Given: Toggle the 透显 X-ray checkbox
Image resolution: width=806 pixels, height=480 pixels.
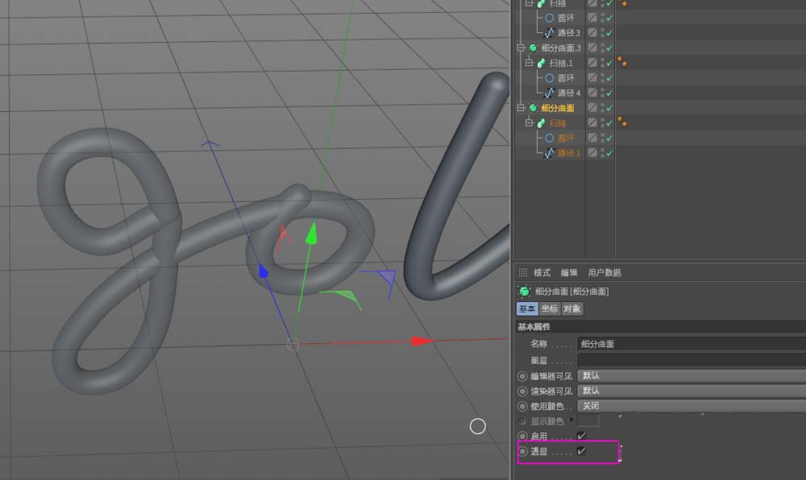Looking at the screenshot, I should click(581, 452).
